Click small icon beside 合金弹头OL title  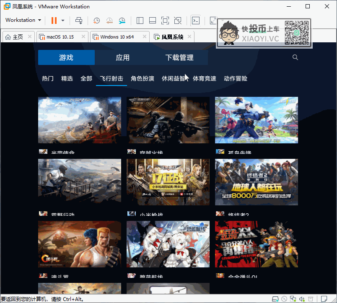click(x=220, y=275)
